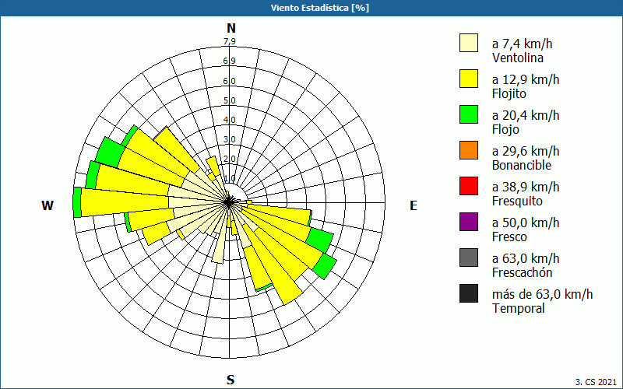The width and height of the screenshot is (623, 389).
Task: Click the '7,9' radial axis value
Action: 230,41
